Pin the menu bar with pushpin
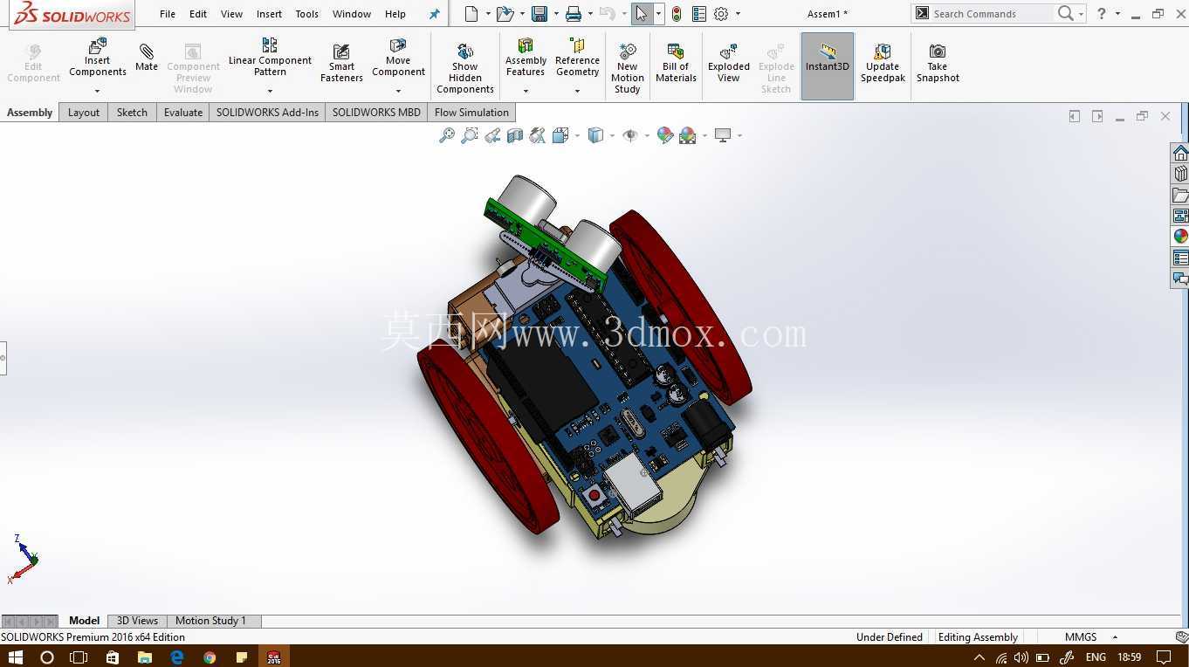This screenshot has height=667, width=1189. [434, 14]
